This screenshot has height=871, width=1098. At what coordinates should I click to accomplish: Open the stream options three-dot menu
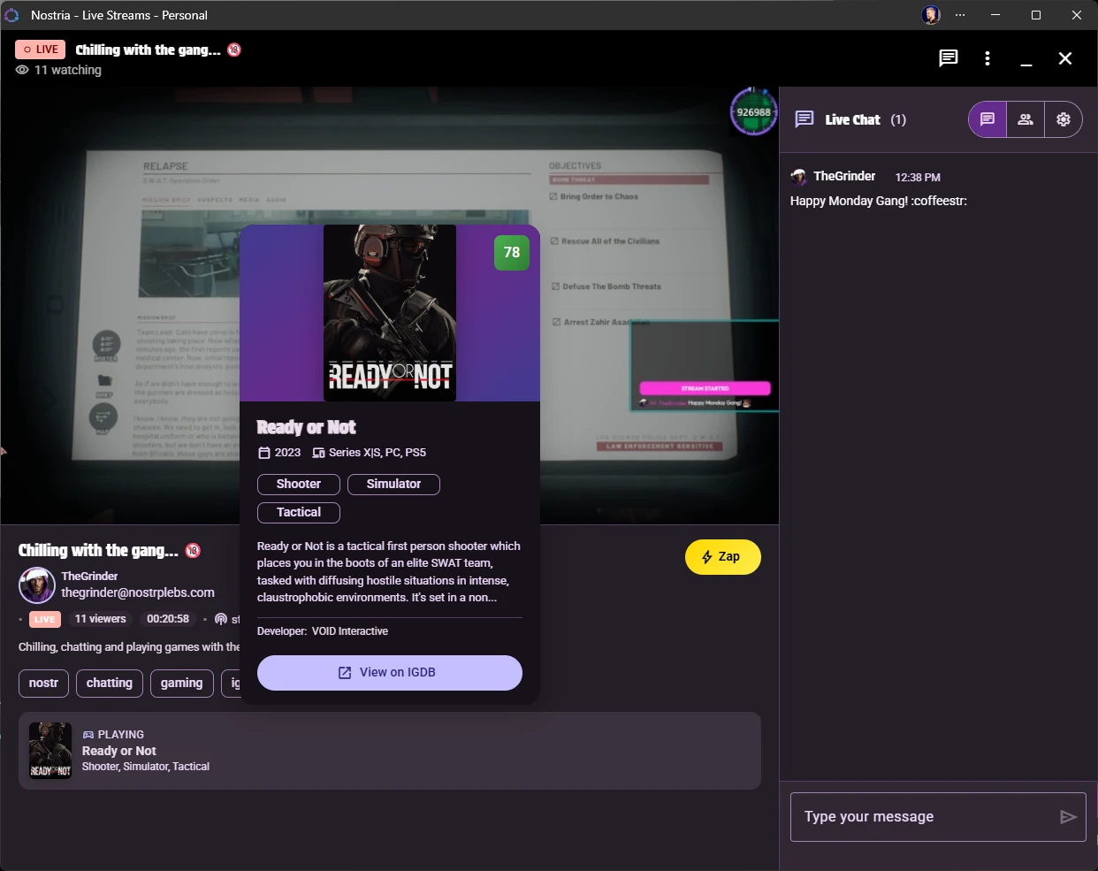pyautogui.click(x=987, y=58)
